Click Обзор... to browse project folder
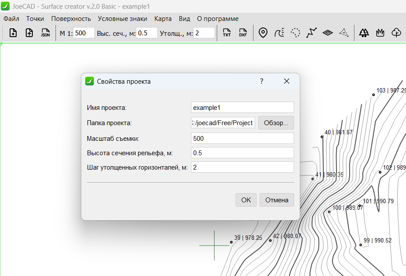 pyautogui.click(x=276, y=123)
